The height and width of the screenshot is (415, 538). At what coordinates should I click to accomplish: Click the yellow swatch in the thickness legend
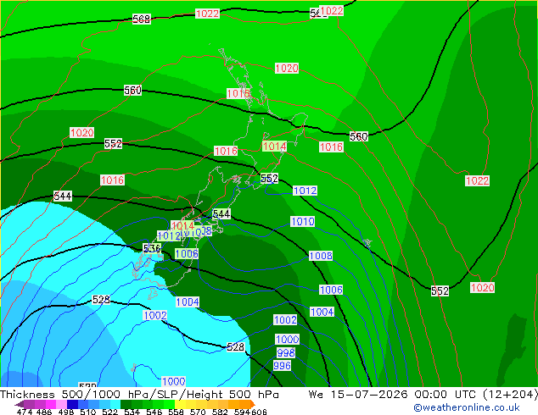point(180,404)
